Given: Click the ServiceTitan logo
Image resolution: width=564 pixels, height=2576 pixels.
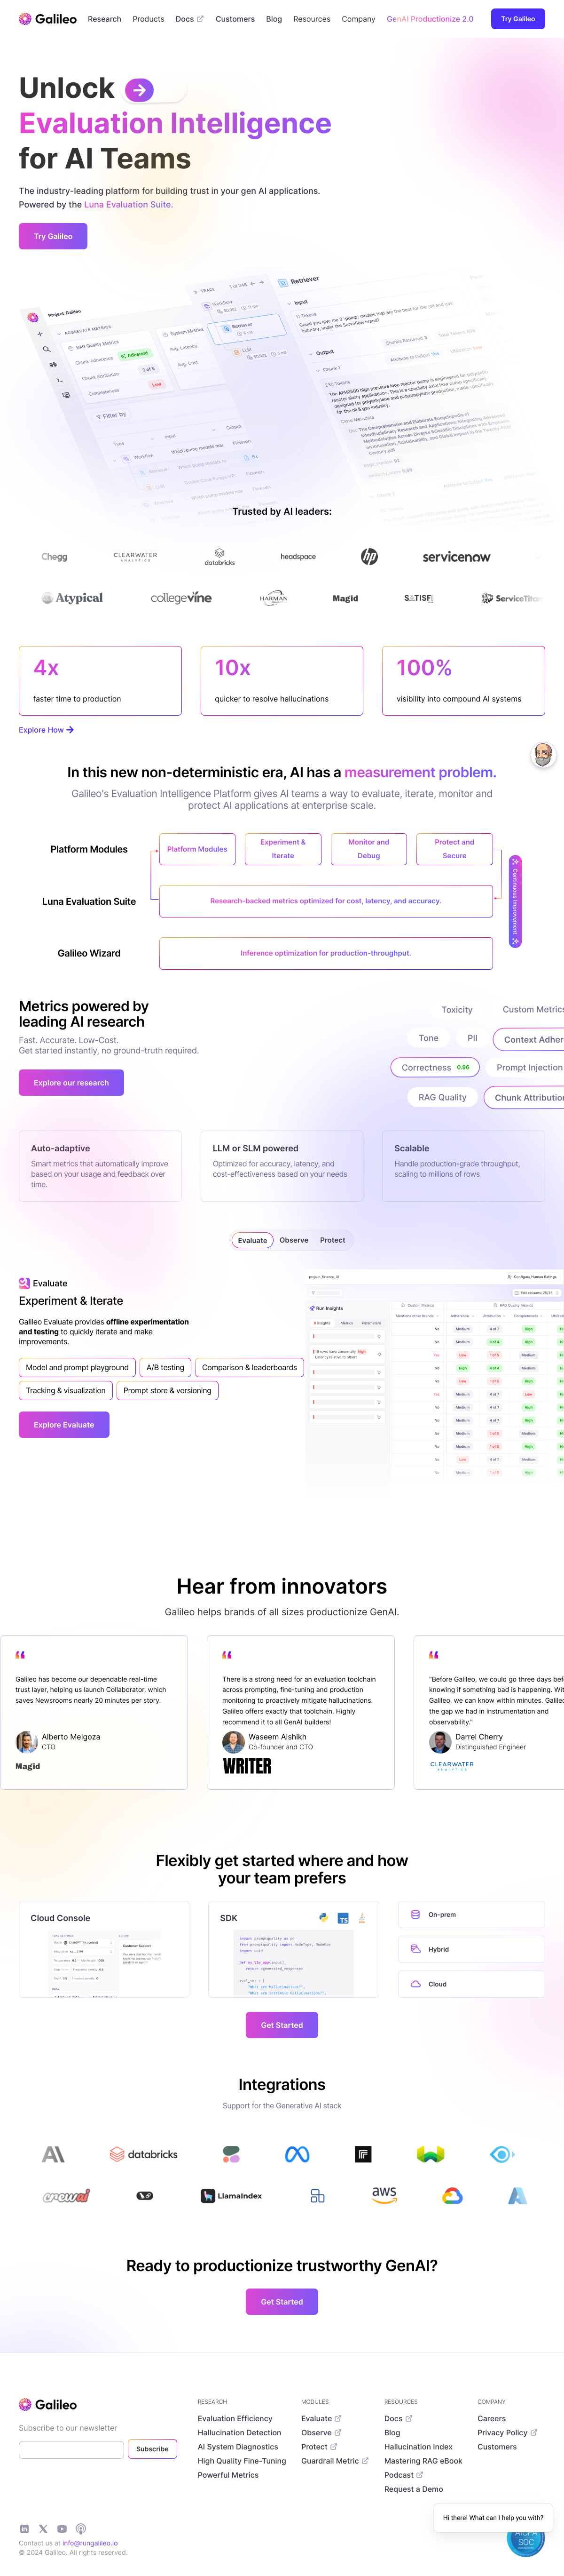Looking at the screenshot, I should pos(511,598).
